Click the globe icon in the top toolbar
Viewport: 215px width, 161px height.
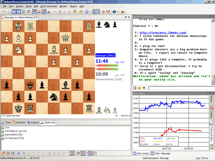point(114,12)
